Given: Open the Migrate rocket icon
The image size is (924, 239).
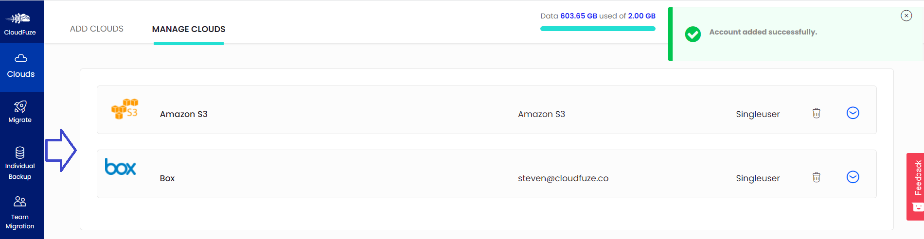Looking at the screenshot, I should point(20,106).
